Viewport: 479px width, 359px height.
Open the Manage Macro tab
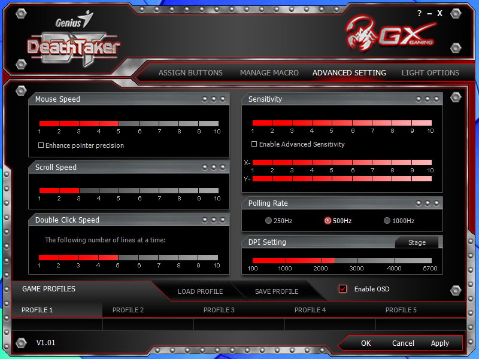point(269,73)
